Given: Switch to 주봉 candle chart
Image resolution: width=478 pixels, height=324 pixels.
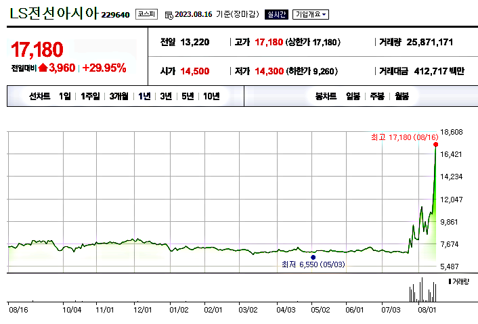Looking at the screenshot, I should click(377, 96).
